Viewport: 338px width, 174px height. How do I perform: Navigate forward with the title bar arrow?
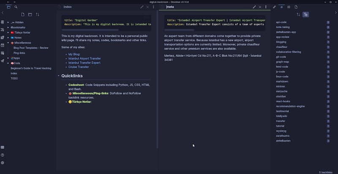[x=14, y=2]
